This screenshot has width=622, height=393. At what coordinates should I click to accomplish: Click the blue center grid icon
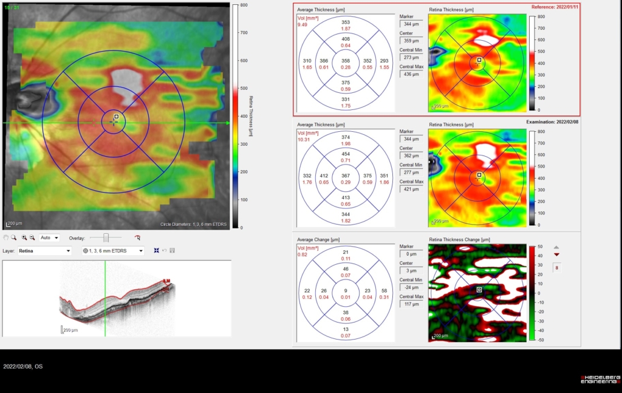tap(157, 250)
